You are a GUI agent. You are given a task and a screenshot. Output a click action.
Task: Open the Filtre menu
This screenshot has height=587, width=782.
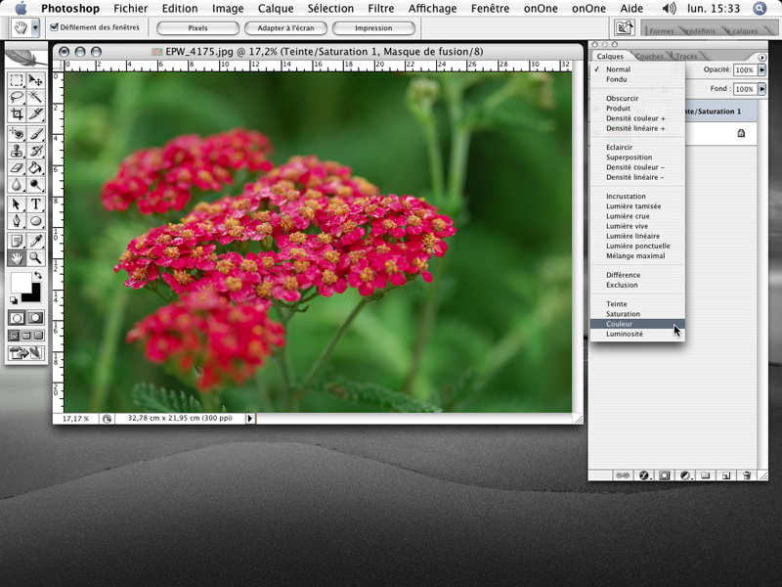tap(381, 9)
